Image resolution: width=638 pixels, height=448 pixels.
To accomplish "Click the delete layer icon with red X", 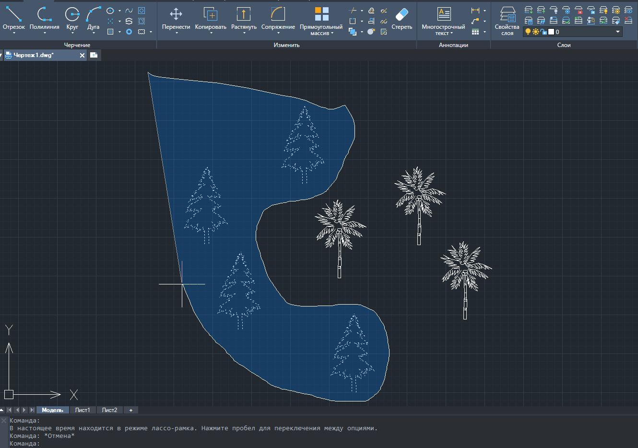I will (628, 21).
